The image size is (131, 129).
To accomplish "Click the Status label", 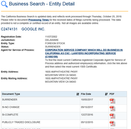I will [5, 47].
